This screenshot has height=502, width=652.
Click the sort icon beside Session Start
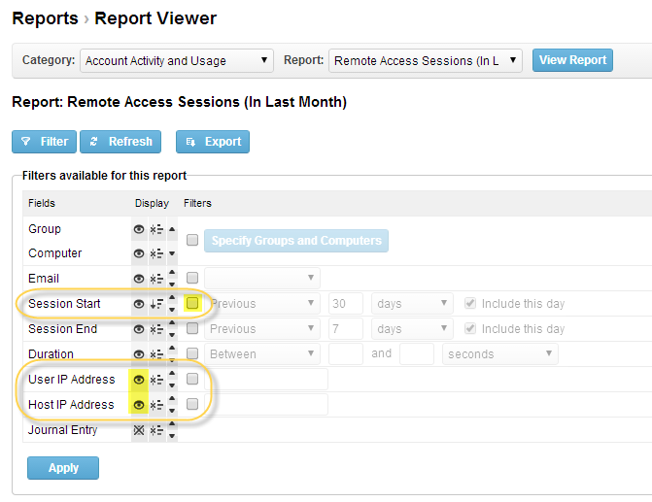[156, 304]
